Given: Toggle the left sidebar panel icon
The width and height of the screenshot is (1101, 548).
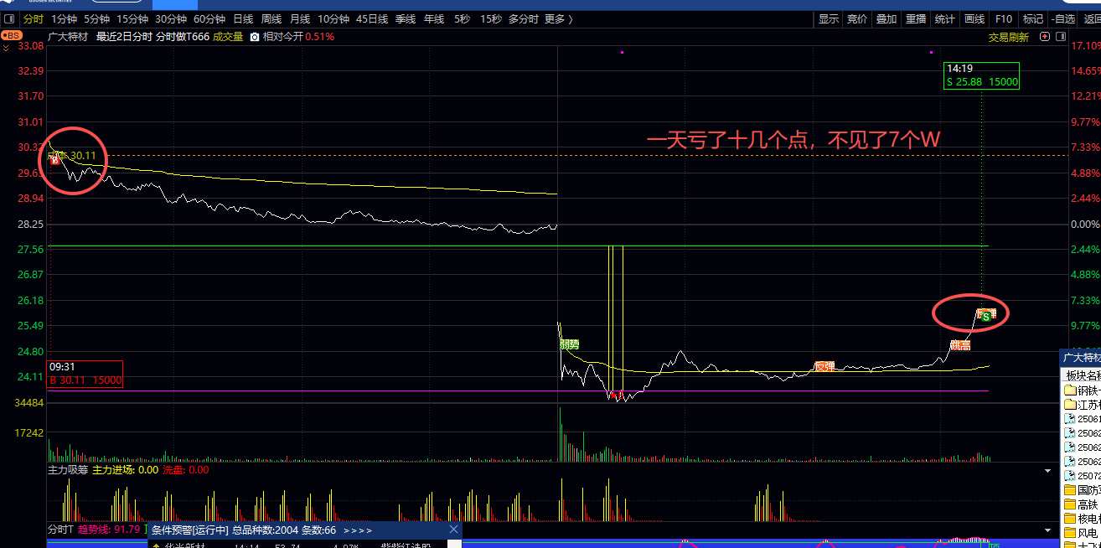Looking at the screenshot, I should coord(8,18).
